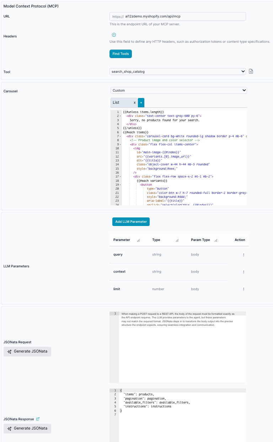Click code line '{{#each items}}'
Image resolution: width=273 pixels, height=442 pixels.
[136, 132]
